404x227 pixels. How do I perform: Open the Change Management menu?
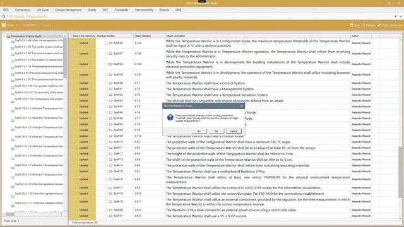[68, 10]
